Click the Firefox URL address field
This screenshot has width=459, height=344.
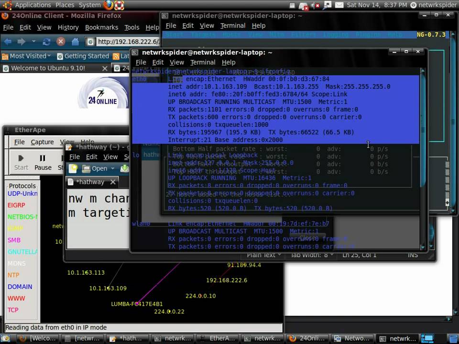click(x=123, y=42)
